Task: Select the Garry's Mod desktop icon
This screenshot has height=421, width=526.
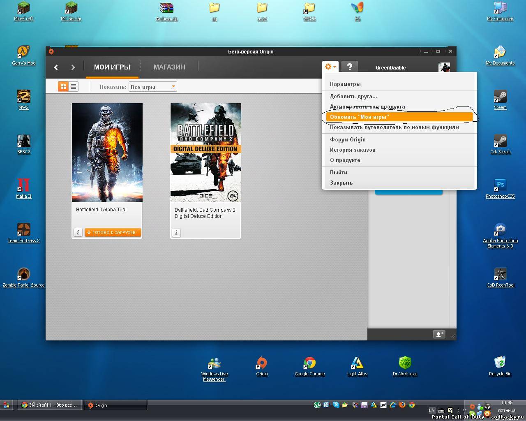Action: (x=24, y=56)
